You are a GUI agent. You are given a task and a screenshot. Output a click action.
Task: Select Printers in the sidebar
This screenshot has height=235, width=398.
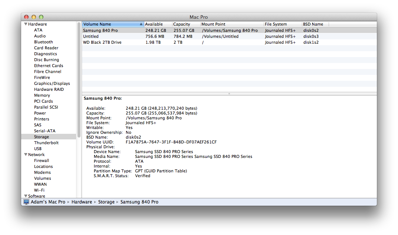click(x=42, y=119)
